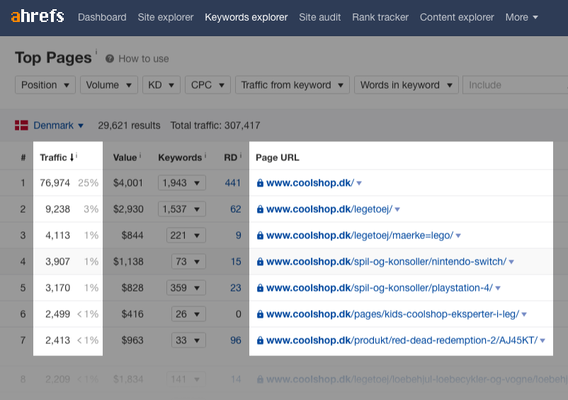
Task: Select Keywords explorer in navigation
Action: pos(246,17)
